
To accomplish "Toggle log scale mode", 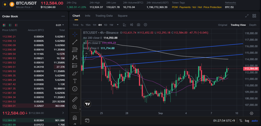I will coord(247,120).
